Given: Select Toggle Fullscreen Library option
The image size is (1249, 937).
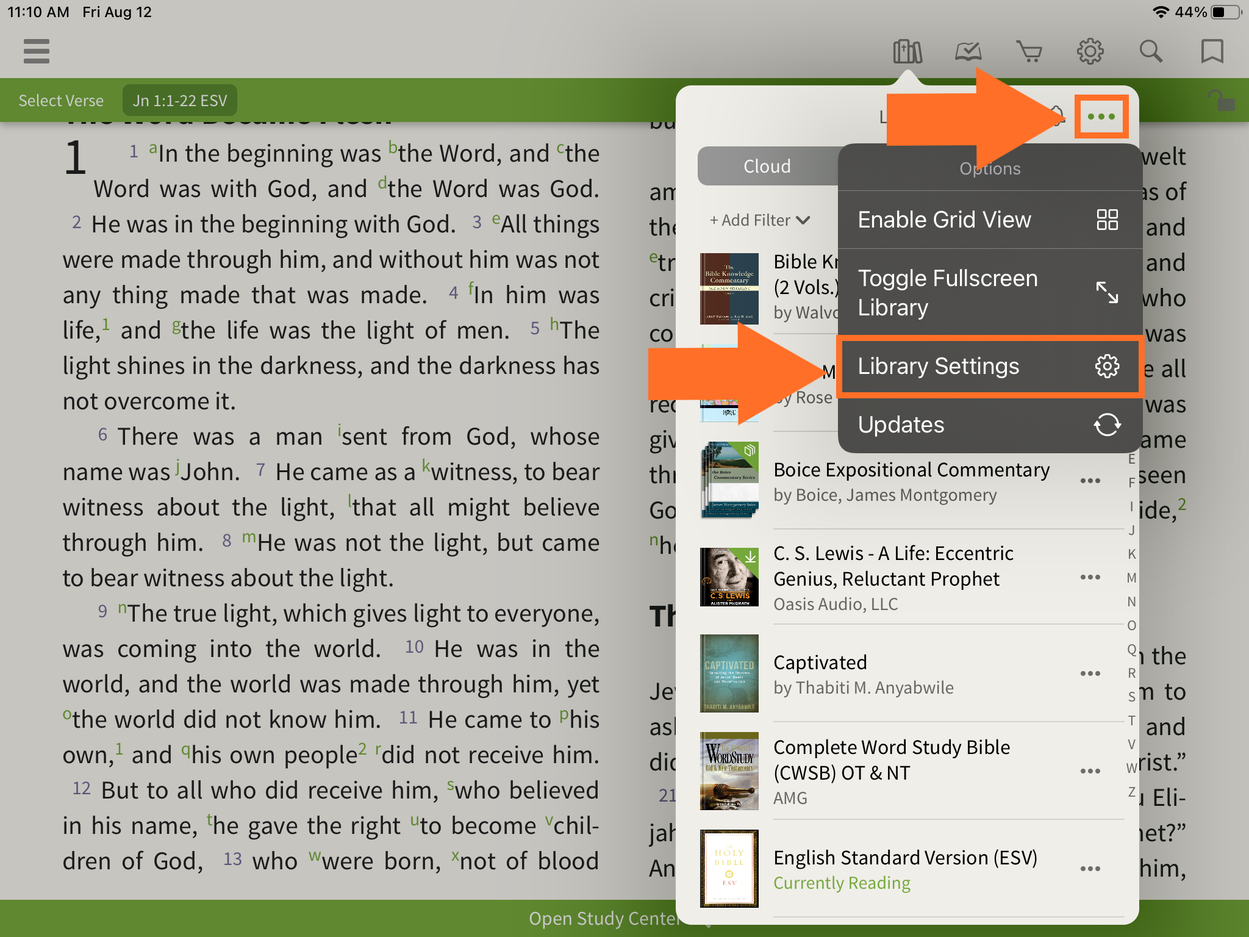Looking at the screenshot, I should click(989, 293).
